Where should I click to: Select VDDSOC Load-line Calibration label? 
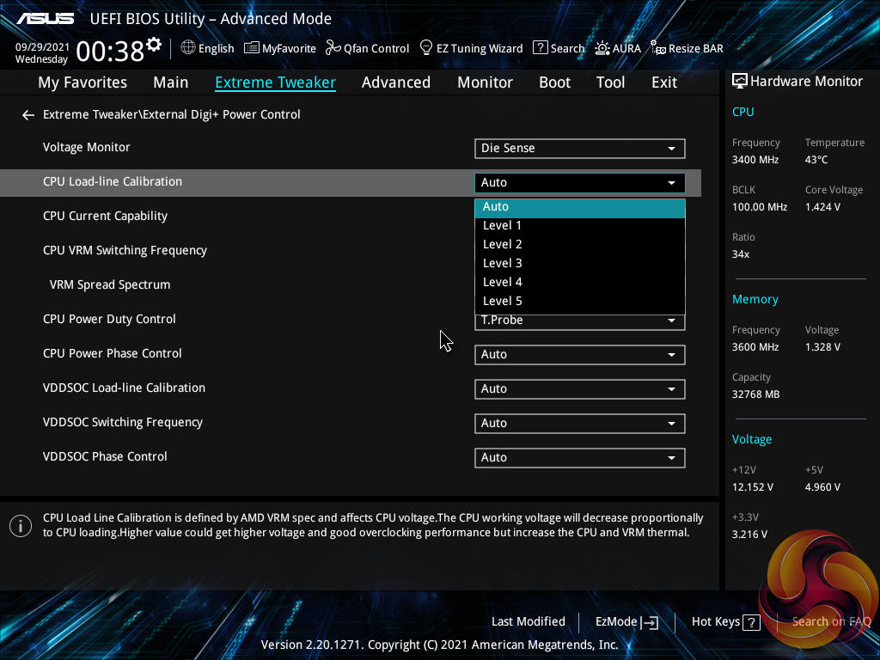point(124,388)
